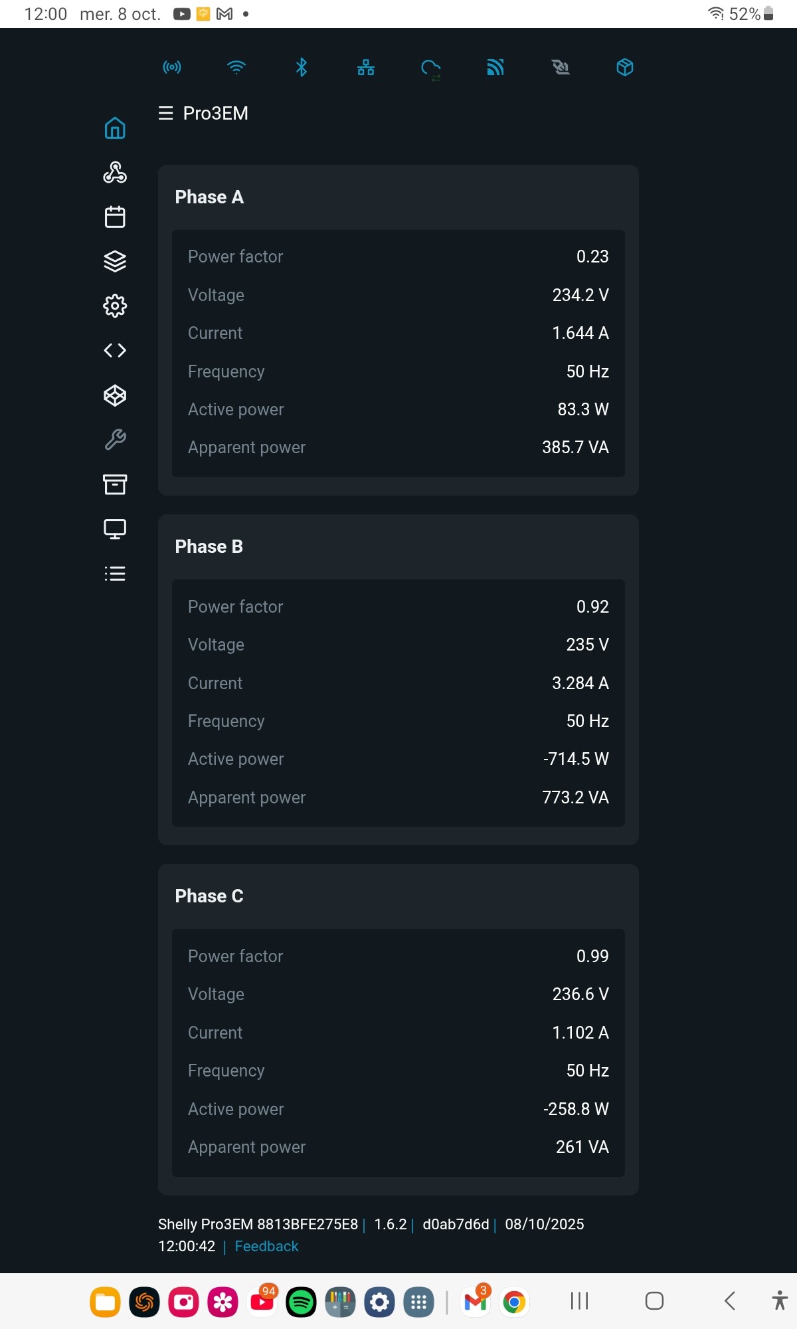This screenshot has height=1329, width=797.
Task: Open the Feedback link
Action: pos(266,1246)
